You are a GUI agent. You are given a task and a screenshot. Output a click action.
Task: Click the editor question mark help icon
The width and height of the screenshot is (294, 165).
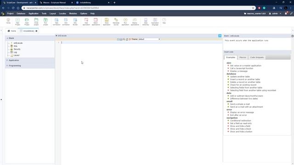(x=130, y=39)
